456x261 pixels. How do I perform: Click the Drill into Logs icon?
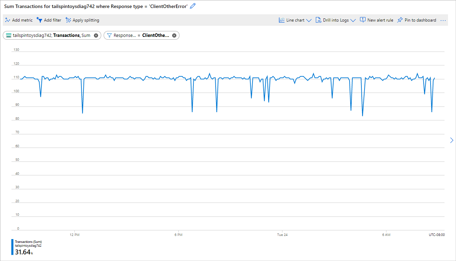pos(318,20)
